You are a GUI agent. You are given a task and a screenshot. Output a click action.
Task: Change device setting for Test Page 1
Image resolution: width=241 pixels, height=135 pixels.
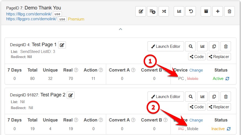coord(196,70)
